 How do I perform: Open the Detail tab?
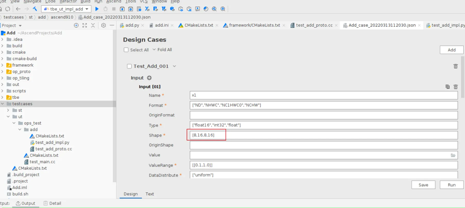point(53,203)
